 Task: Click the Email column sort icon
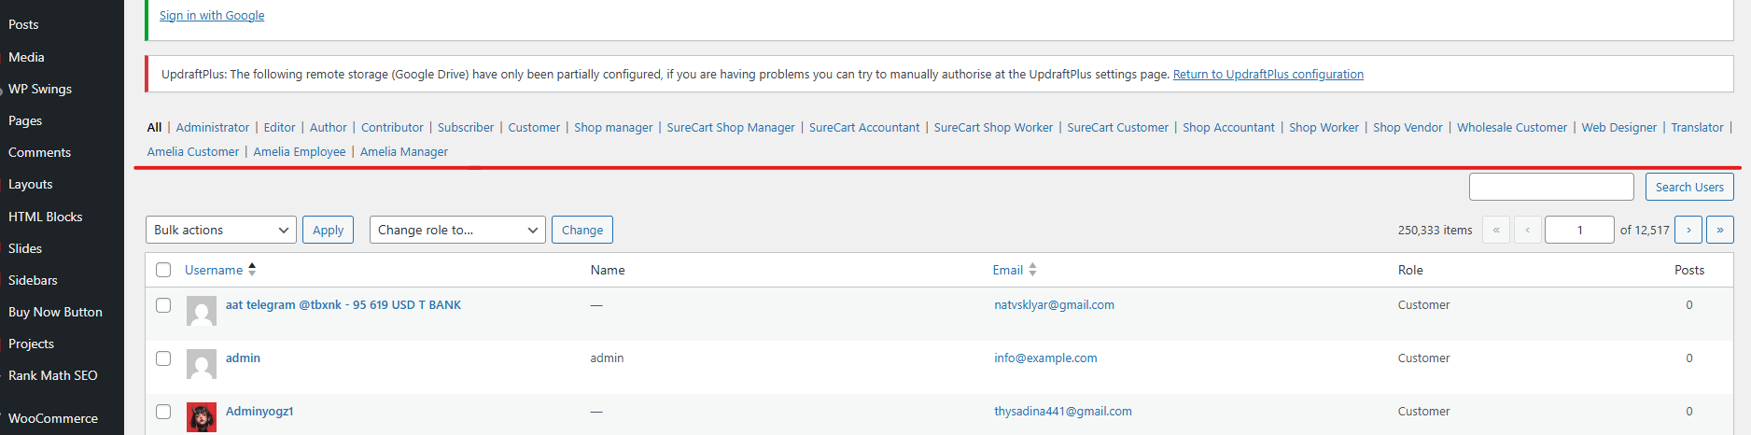(x=1032, y=270)
